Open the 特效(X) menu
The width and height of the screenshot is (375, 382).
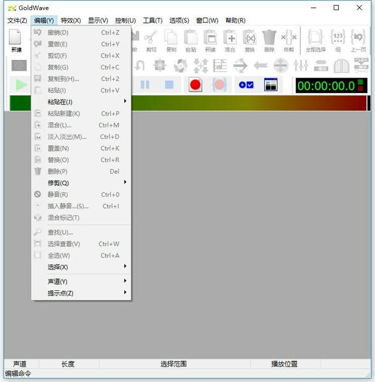click(x=71, y=20)
